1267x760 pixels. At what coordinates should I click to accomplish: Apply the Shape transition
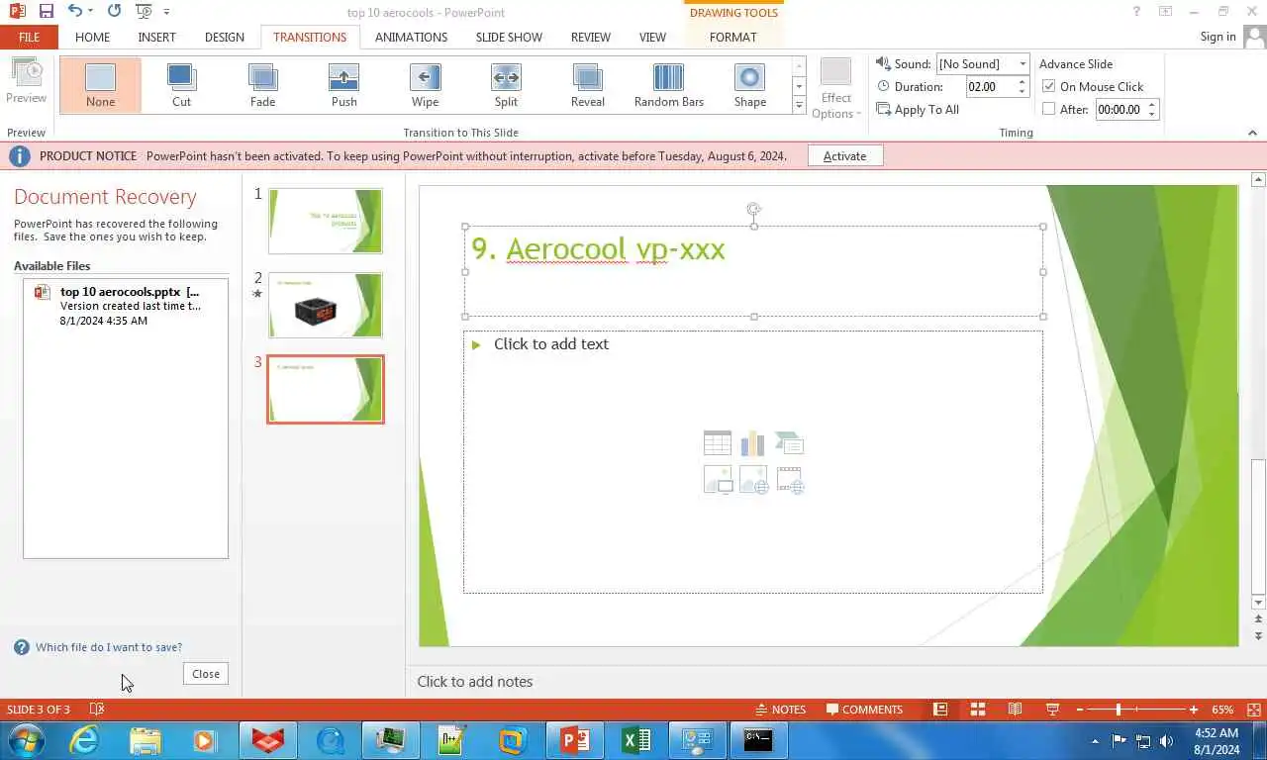749,85
